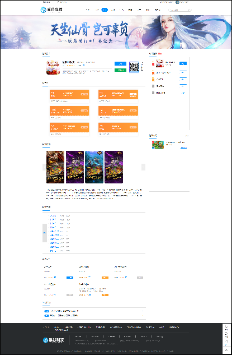
Task: Click the back-to-top arrow in the floating sidebar
Action: (227, 350)
